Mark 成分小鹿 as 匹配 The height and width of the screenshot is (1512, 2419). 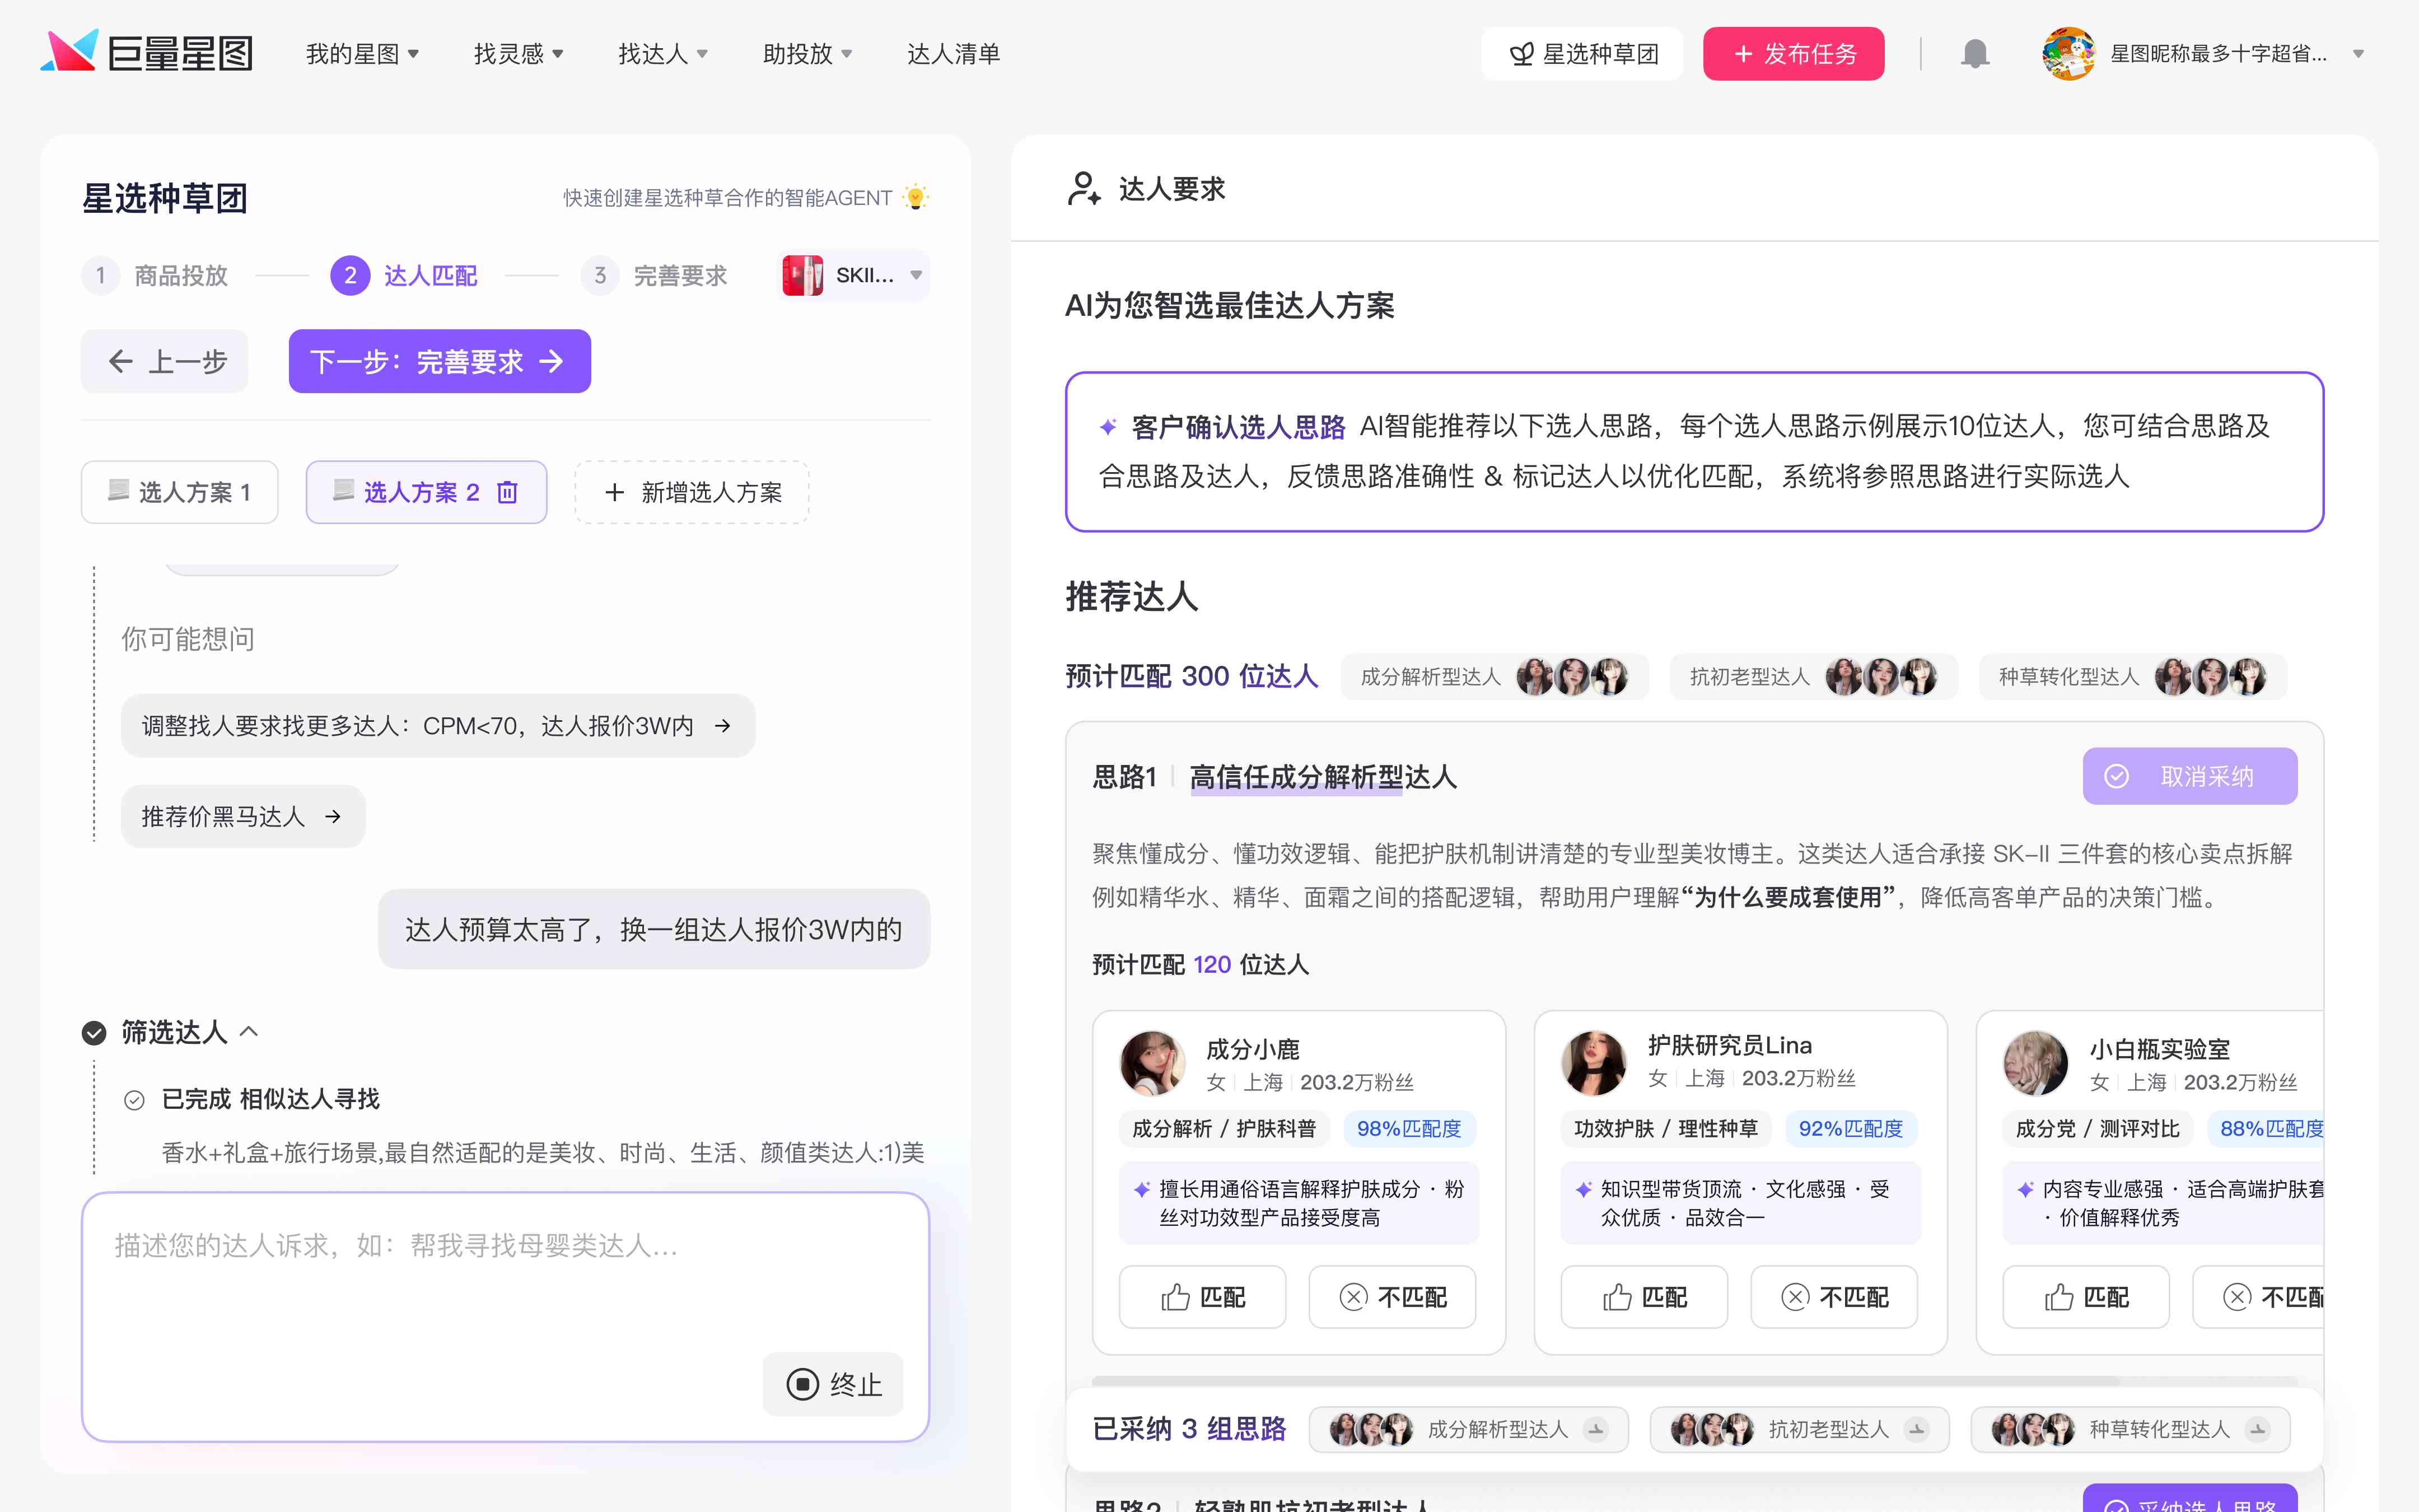(x=1203, y=1297)
